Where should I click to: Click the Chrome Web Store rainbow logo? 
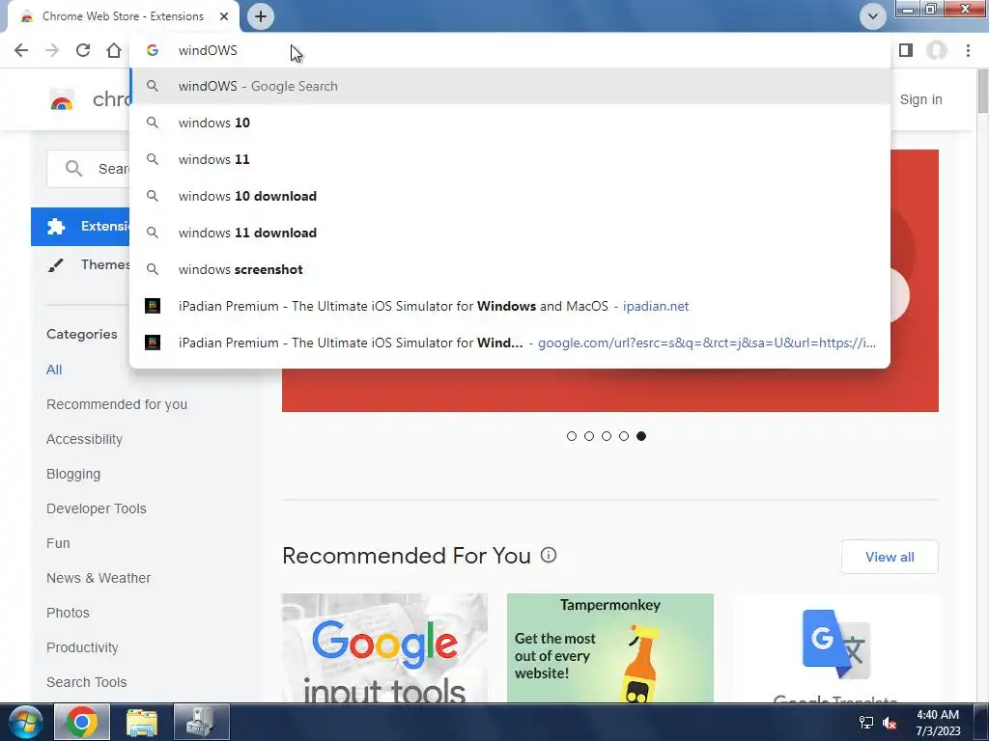(x=62, y=99)
